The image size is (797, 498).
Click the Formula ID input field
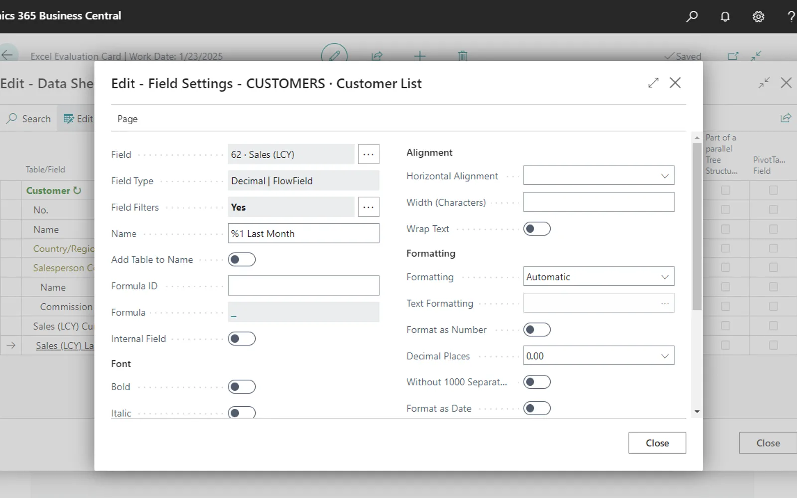pyautogui.click(x=303, y=286)
